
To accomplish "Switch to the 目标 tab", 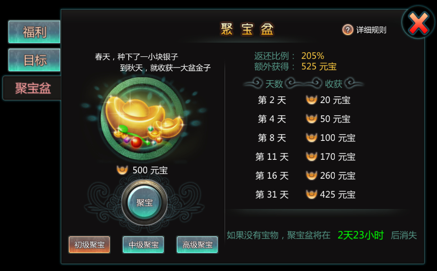I will (34, 60).
